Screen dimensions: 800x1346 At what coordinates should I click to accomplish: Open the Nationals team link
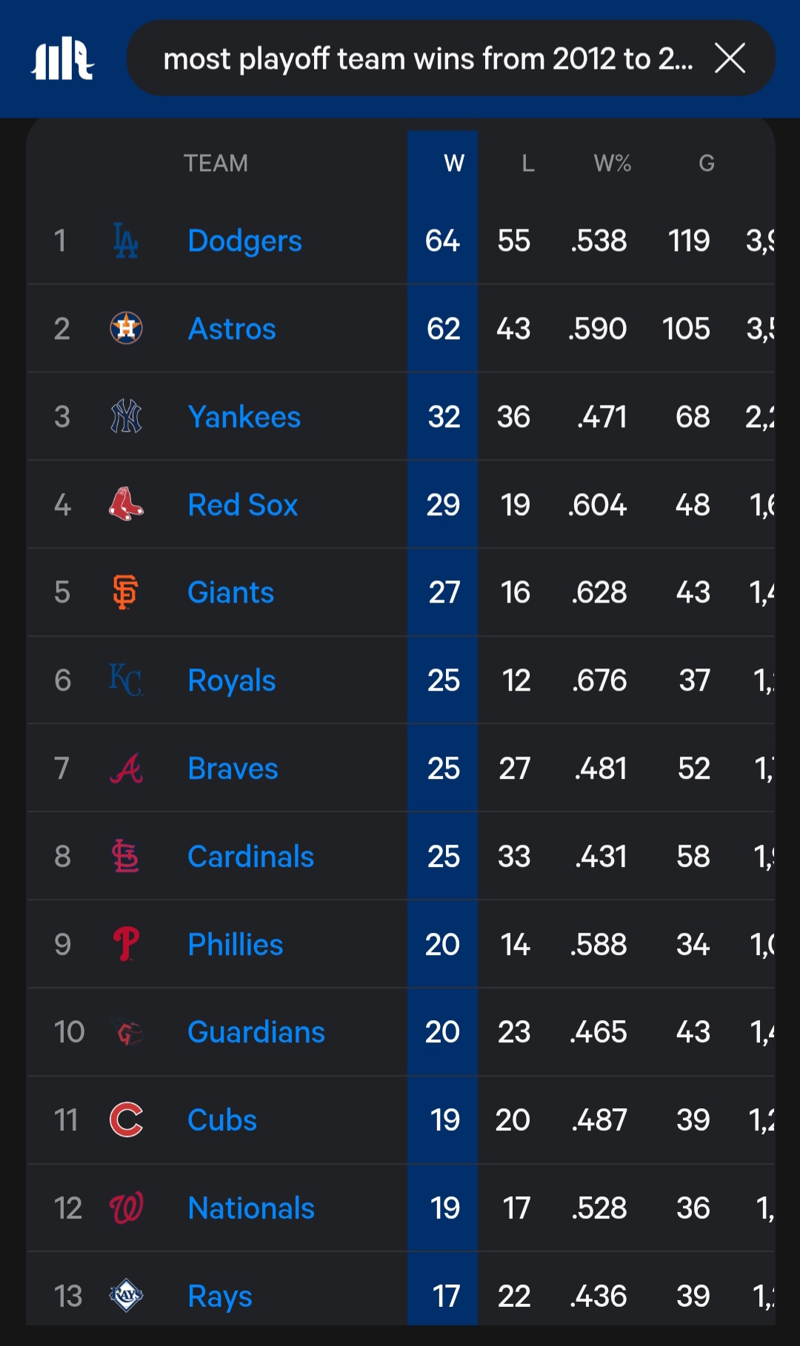pyautogui.click(x=251, y=1208)
